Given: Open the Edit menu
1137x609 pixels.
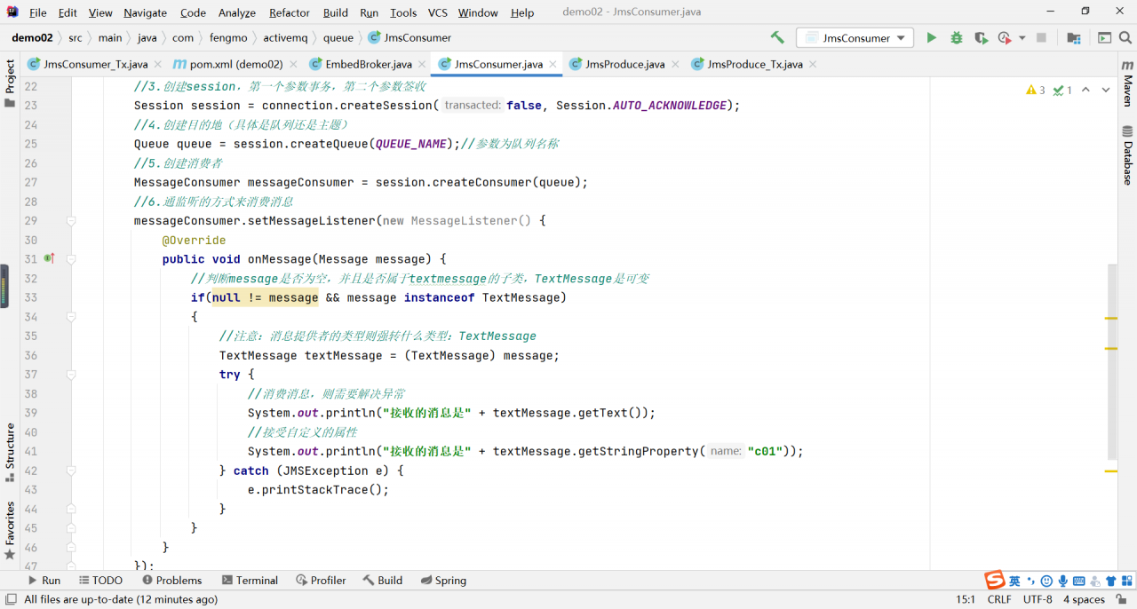Looking at the screenshot, I should point(68,12).
